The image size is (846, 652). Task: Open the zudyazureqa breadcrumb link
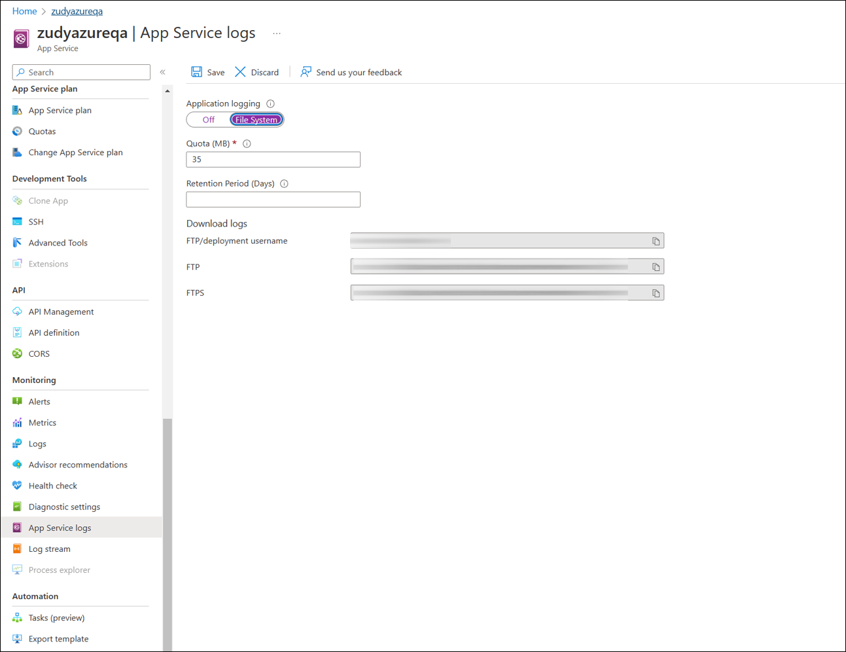77,11
